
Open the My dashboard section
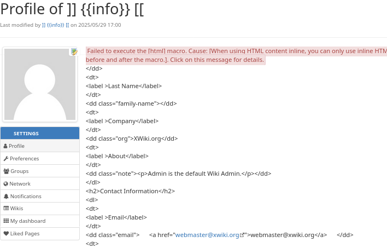(x=28, y=221)
